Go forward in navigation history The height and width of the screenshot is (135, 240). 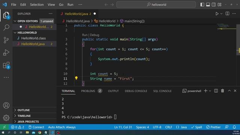112,5
